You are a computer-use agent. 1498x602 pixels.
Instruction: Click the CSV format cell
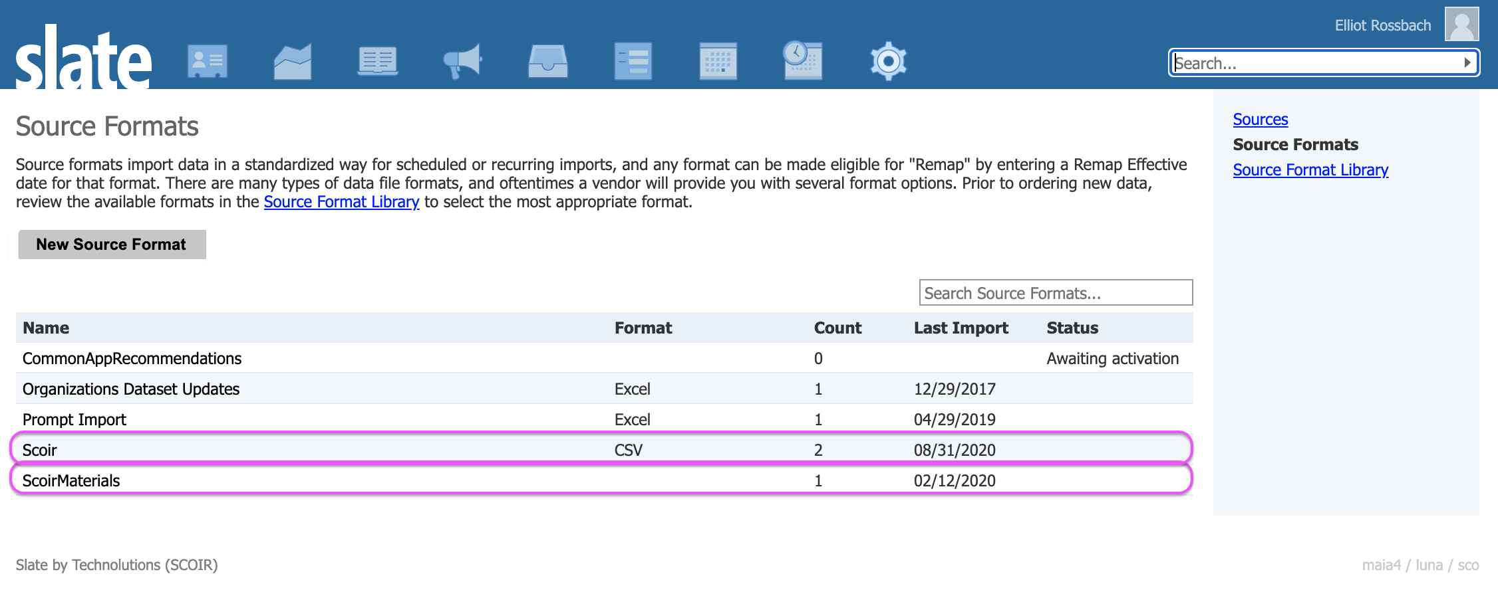pyautogui.click(x=629, y=451)
